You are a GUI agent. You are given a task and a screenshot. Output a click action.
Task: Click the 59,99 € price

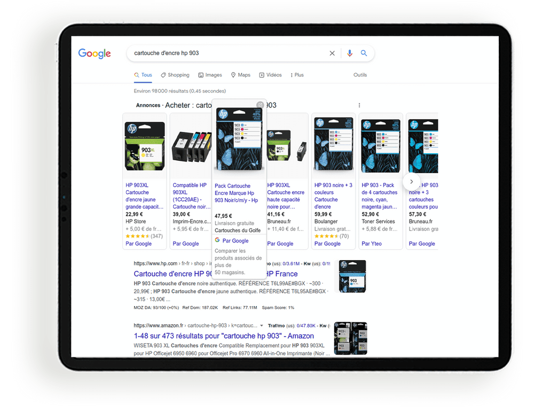point(323,214)
